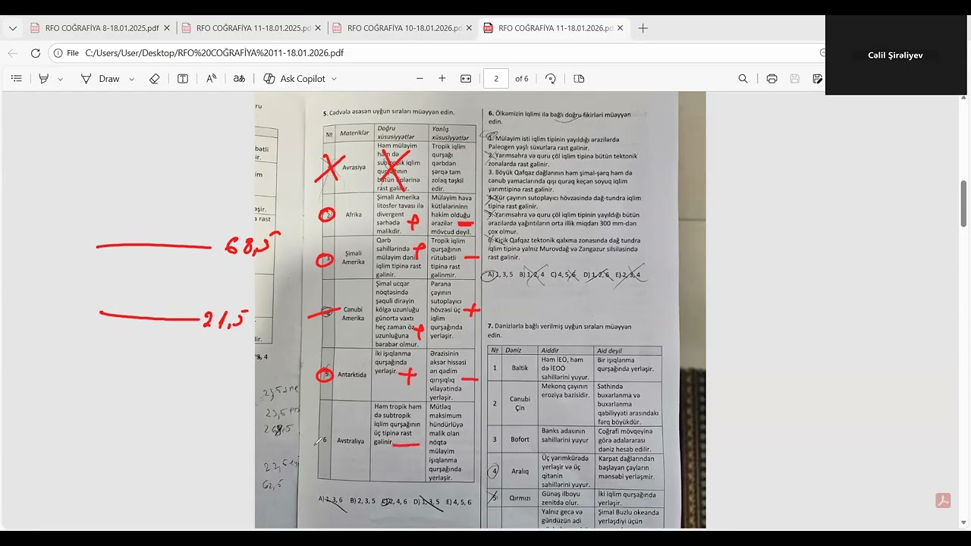Print the PDF document

pyautogui.click(x=772, y=79)
